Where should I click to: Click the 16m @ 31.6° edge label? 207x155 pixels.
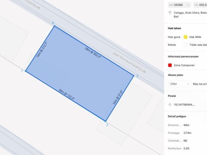(x=117, y=97)
